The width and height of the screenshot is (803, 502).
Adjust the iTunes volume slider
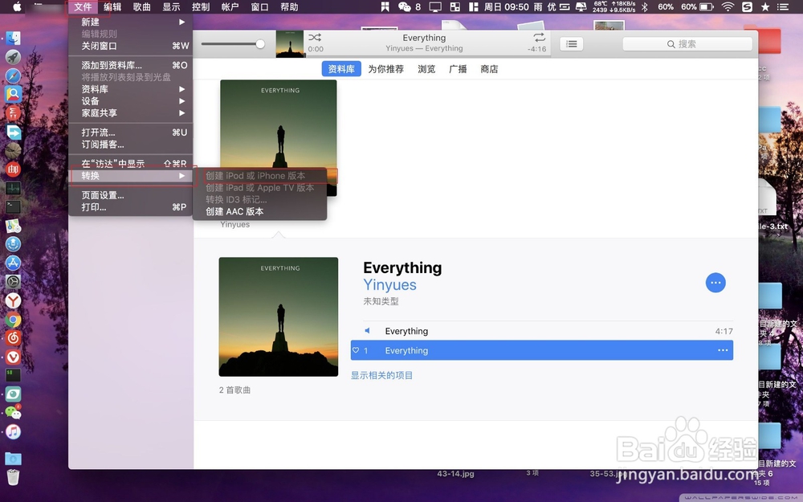(233, 44)
